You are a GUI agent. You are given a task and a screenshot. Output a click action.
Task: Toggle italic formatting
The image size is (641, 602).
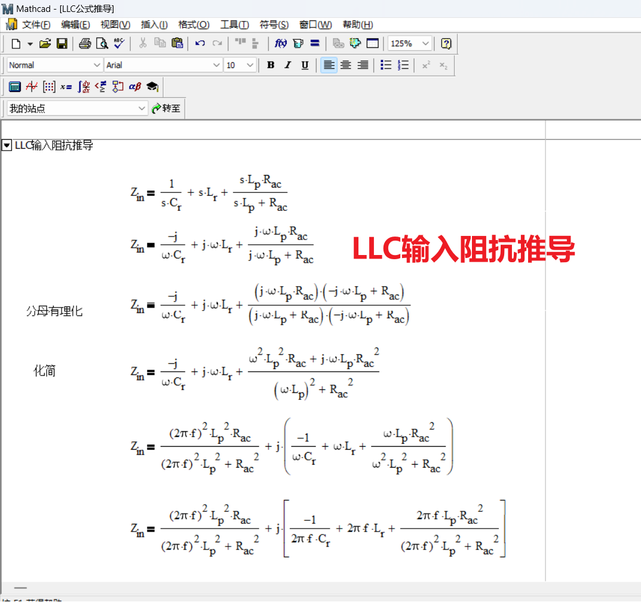point(288,65)
